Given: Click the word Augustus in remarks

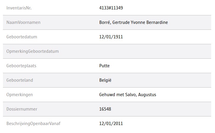Looking at the screenshot, I should coord(147,95).
